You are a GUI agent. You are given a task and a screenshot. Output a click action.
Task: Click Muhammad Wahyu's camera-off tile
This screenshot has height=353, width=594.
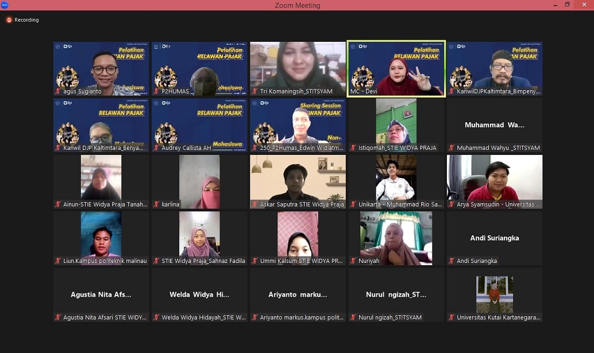point(494,124)
